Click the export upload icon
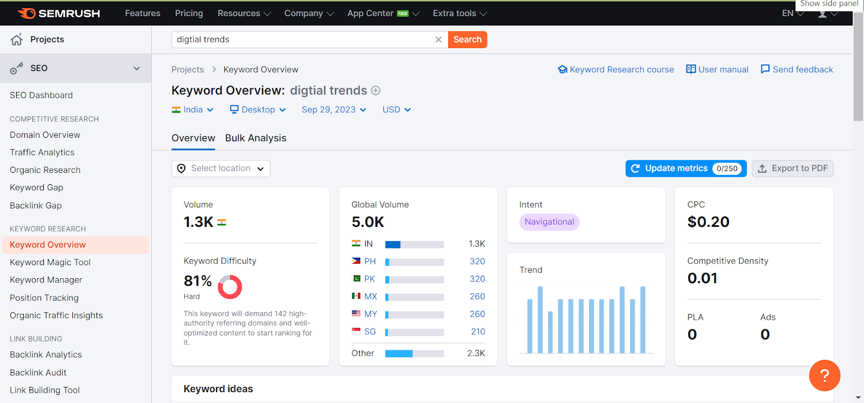864x403 pixels. (x=762, y=169)
